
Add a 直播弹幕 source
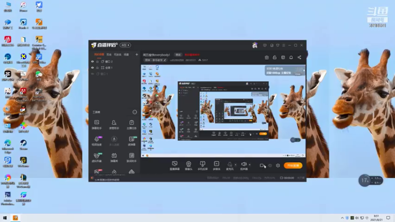pos(175,166)
